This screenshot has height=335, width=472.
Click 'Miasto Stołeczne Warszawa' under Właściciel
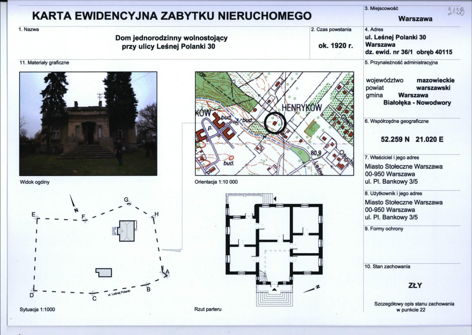[x=404, y=167]
